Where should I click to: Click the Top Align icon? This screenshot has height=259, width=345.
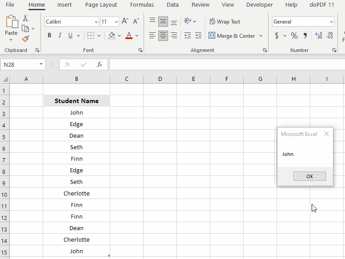pyautogui.click(x=152, y=21)
